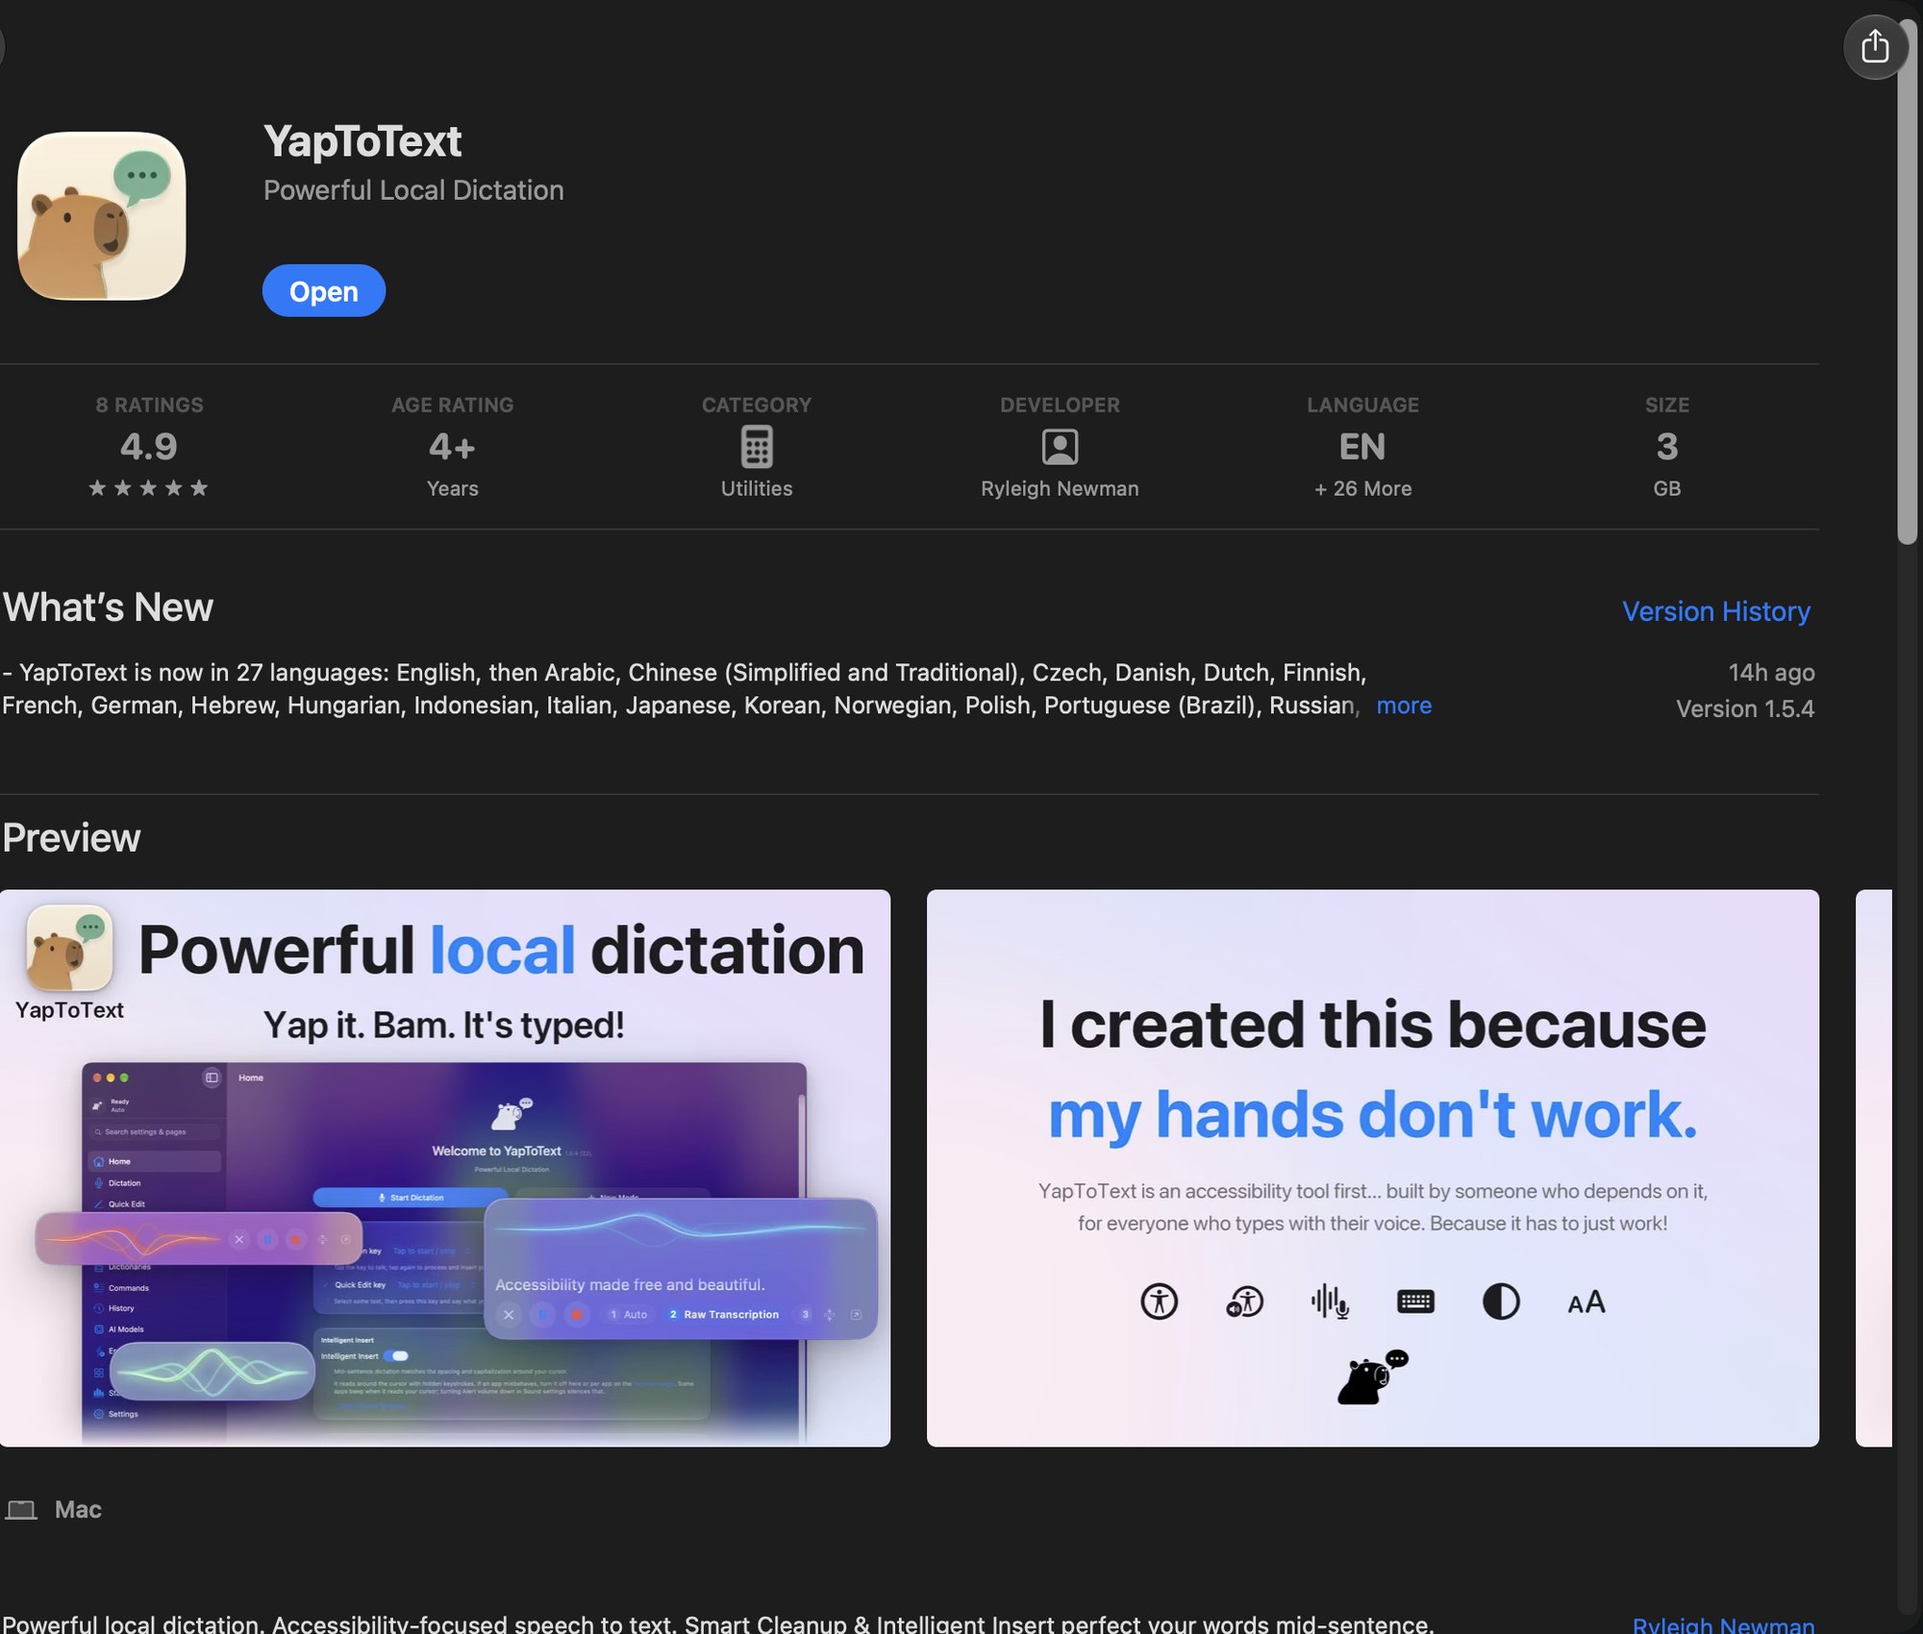1923x1634 pixels.
Task: Click the black capybara silhouette icon in preview
Action: click(1372, 1377)
